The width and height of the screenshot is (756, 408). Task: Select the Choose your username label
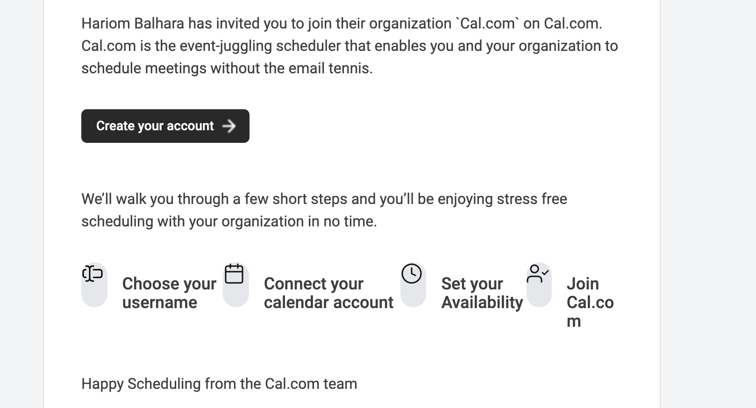[x=169, y=292]
